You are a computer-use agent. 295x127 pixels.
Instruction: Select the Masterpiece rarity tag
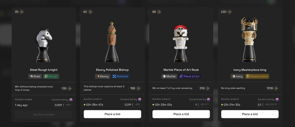[x=257, y=76]
